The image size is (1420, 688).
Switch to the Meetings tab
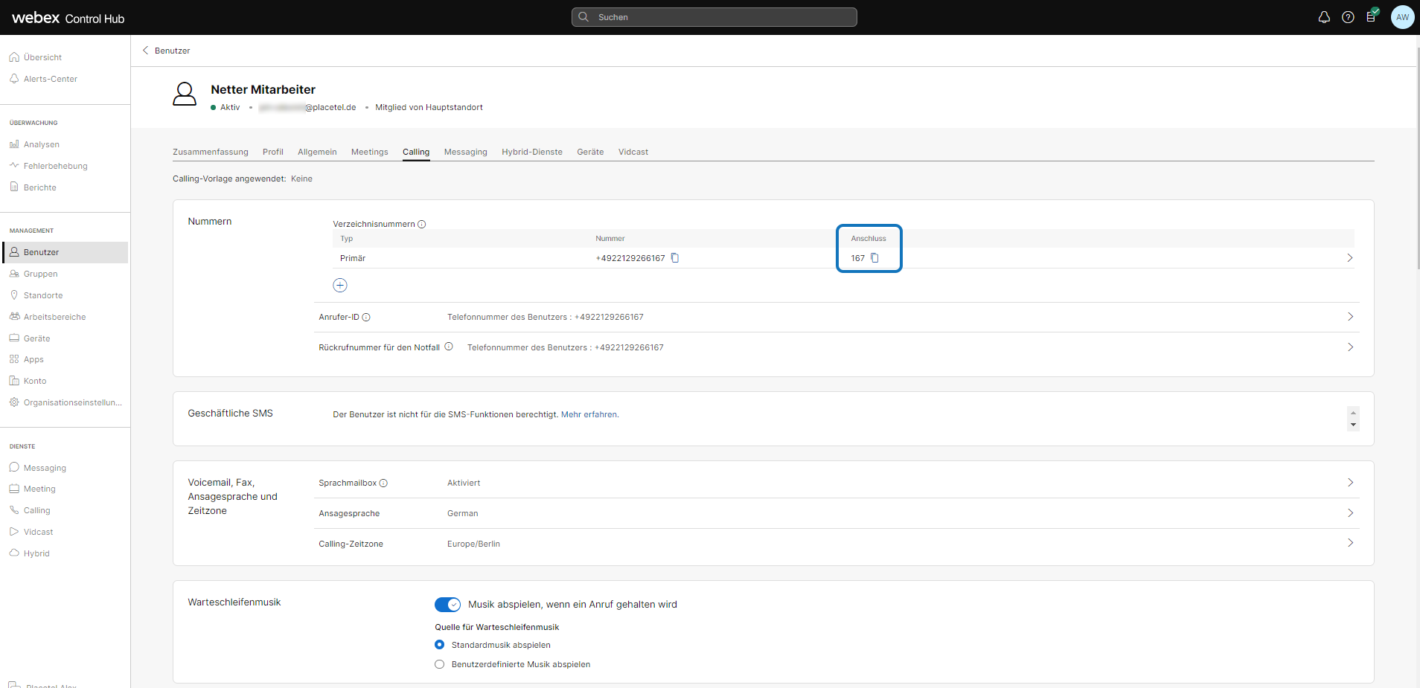pos(369,152)
